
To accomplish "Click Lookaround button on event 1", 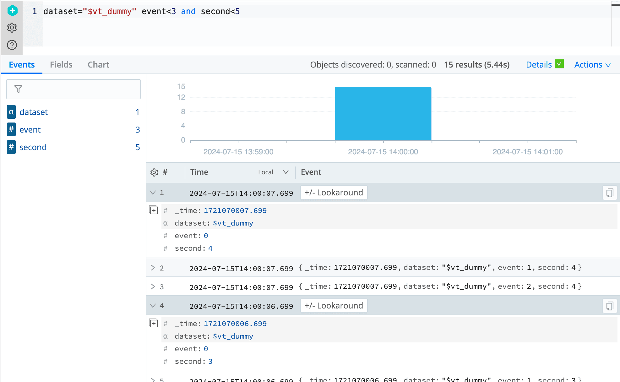I will click(334, 193).
